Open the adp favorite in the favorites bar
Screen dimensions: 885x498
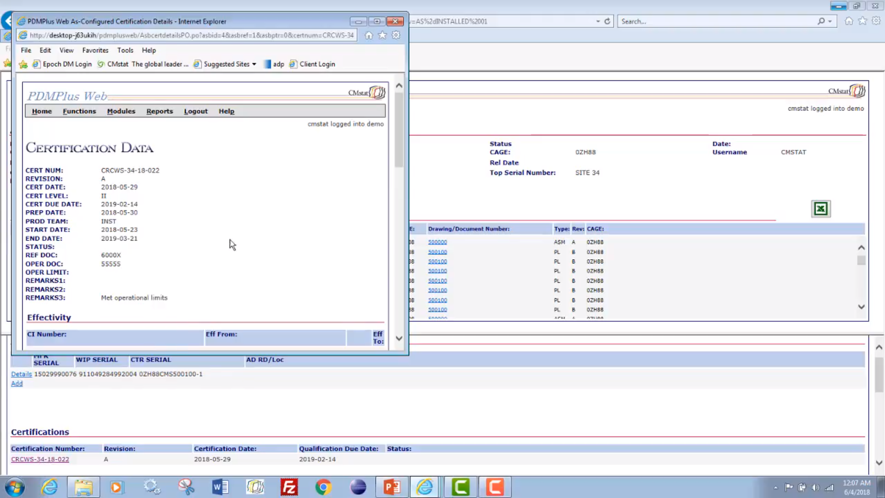click(278, 64)
